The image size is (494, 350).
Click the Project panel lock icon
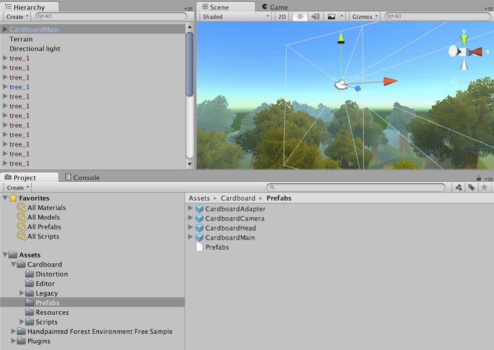click(x=478, y=178)
